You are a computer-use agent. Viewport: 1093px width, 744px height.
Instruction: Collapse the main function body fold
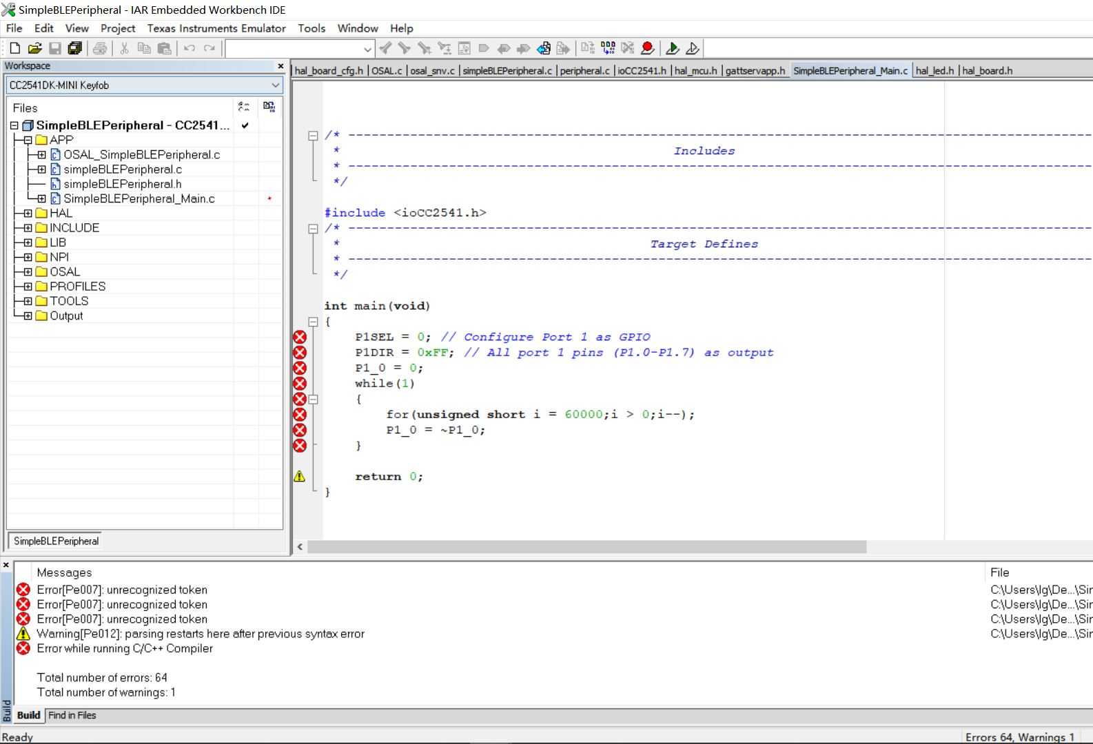313,322
